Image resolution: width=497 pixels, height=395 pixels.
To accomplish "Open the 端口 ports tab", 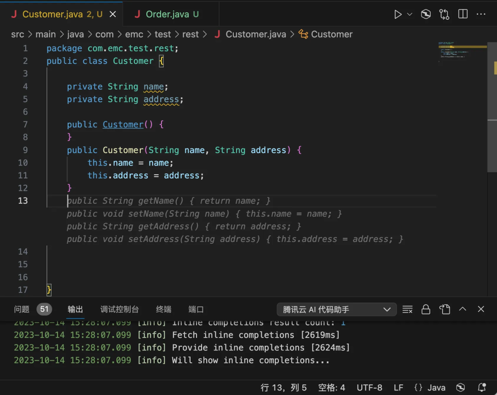I will coord(196,309).
